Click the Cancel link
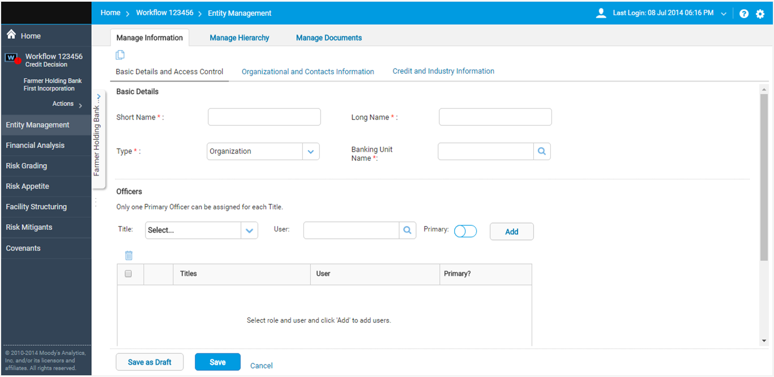This screenshot has height=377, width=774. click(x=262, y=366)
